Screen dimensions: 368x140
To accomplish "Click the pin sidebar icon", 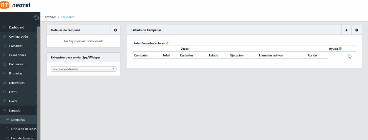I will pyautogui.click(x=36, y=17).
